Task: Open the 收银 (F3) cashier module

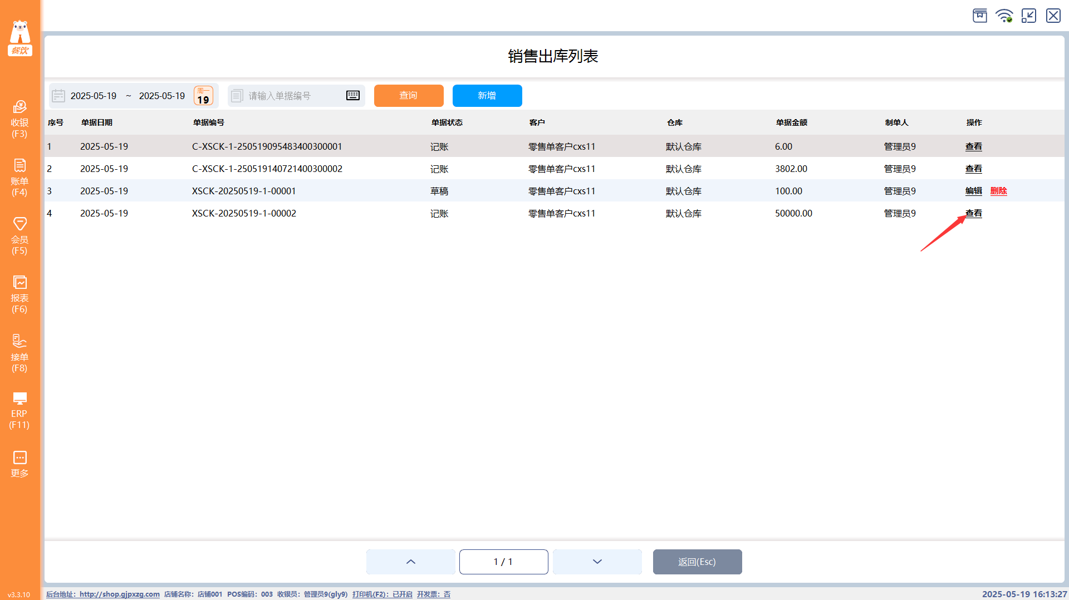Action: [x=19, y=119]
